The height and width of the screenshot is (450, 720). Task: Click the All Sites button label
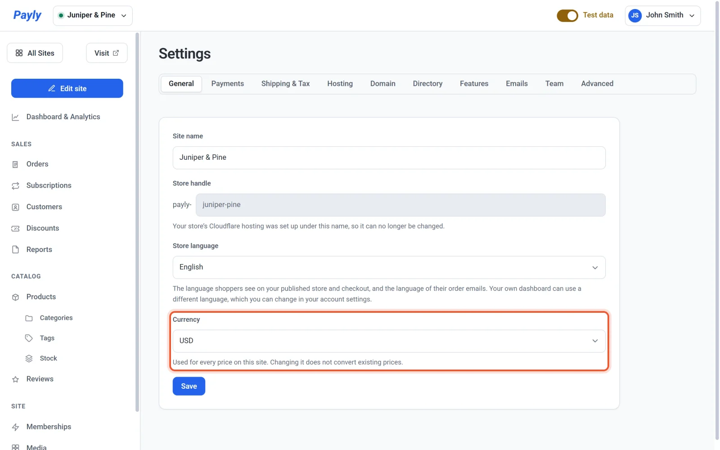pyautogui.click(x=41, y=53)
